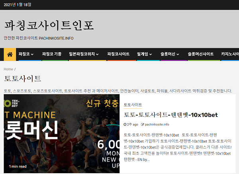Open the 파칭코 기종 menu item
The height and width of the screenshot is (174, 239).
[x=52, y=54]
